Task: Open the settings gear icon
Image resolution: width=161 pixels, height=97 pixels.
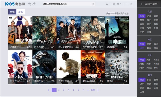Action: pos(114,4)
